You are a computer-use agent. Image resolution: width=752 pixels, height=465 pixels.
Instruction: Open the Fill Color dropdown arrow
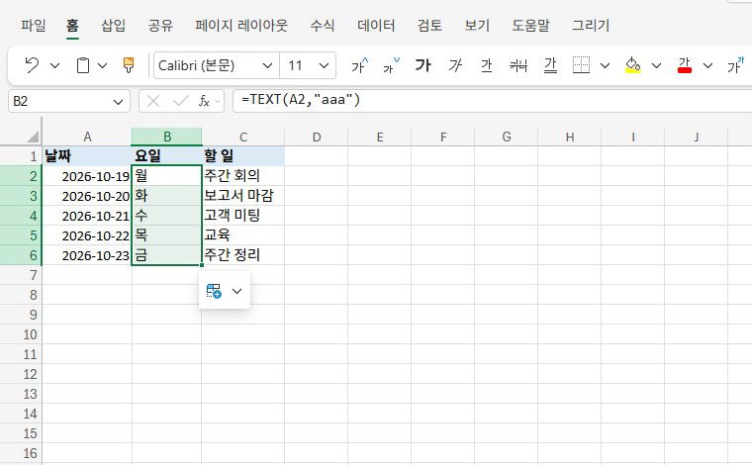click(656, 65)
